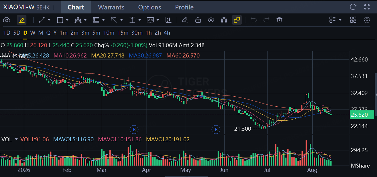Toggle the highlighted linked-squares tool
This screenshot has height=177, width=377.
pos(237,20)
